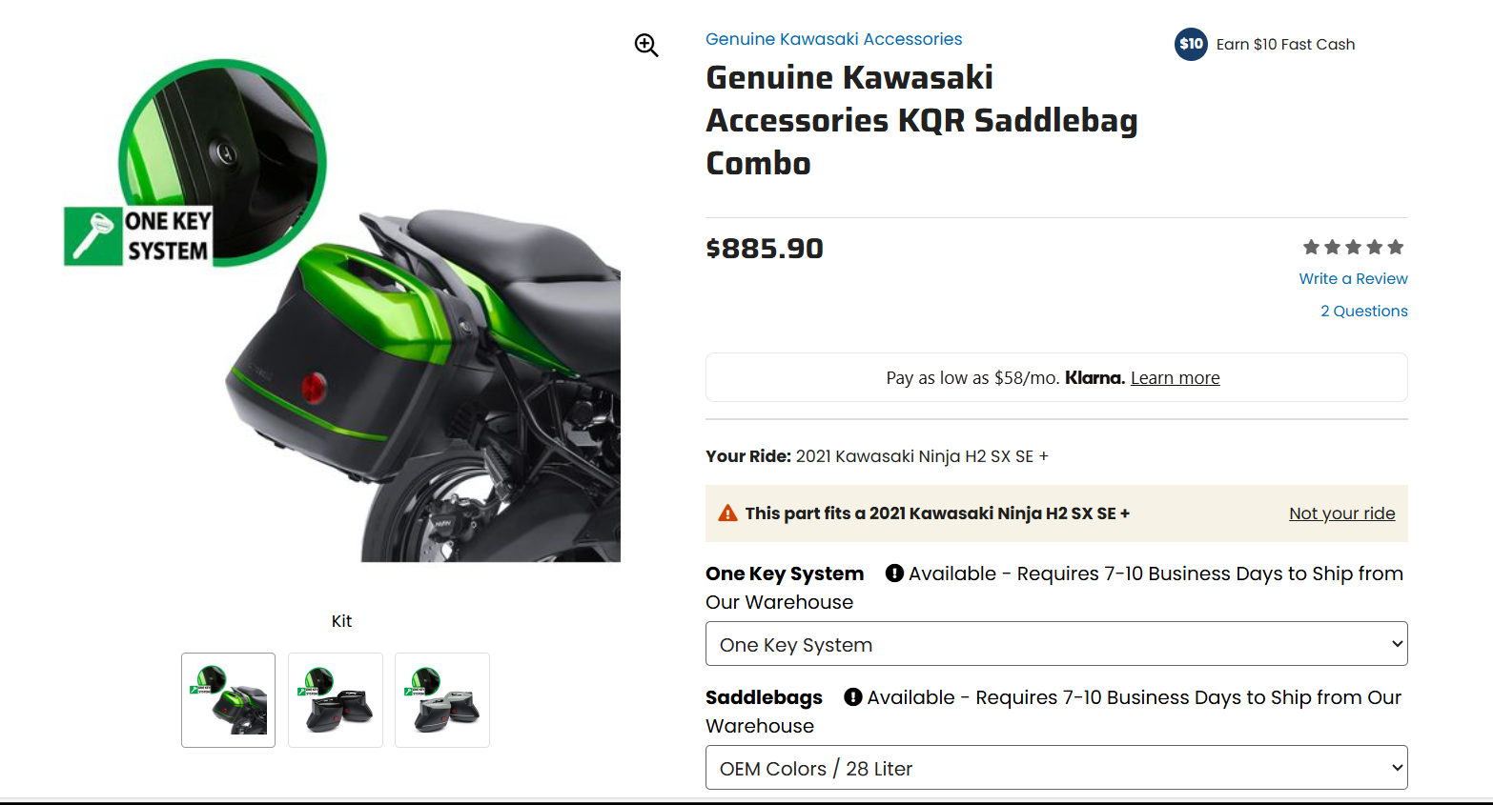This screenshot has width=1493, height=805.
Task: Open the 2 Questions link
Action: click(x=1364, y=311)
